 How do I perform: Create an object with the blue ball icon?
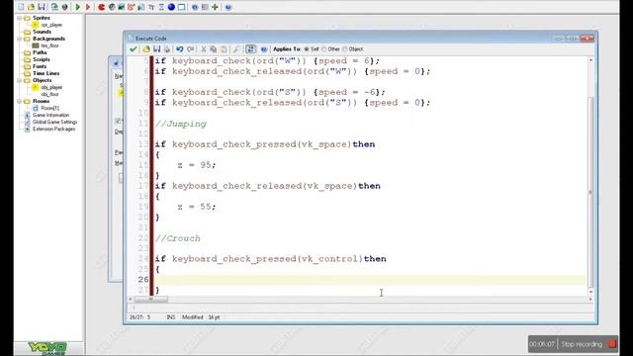coord(171,7)
